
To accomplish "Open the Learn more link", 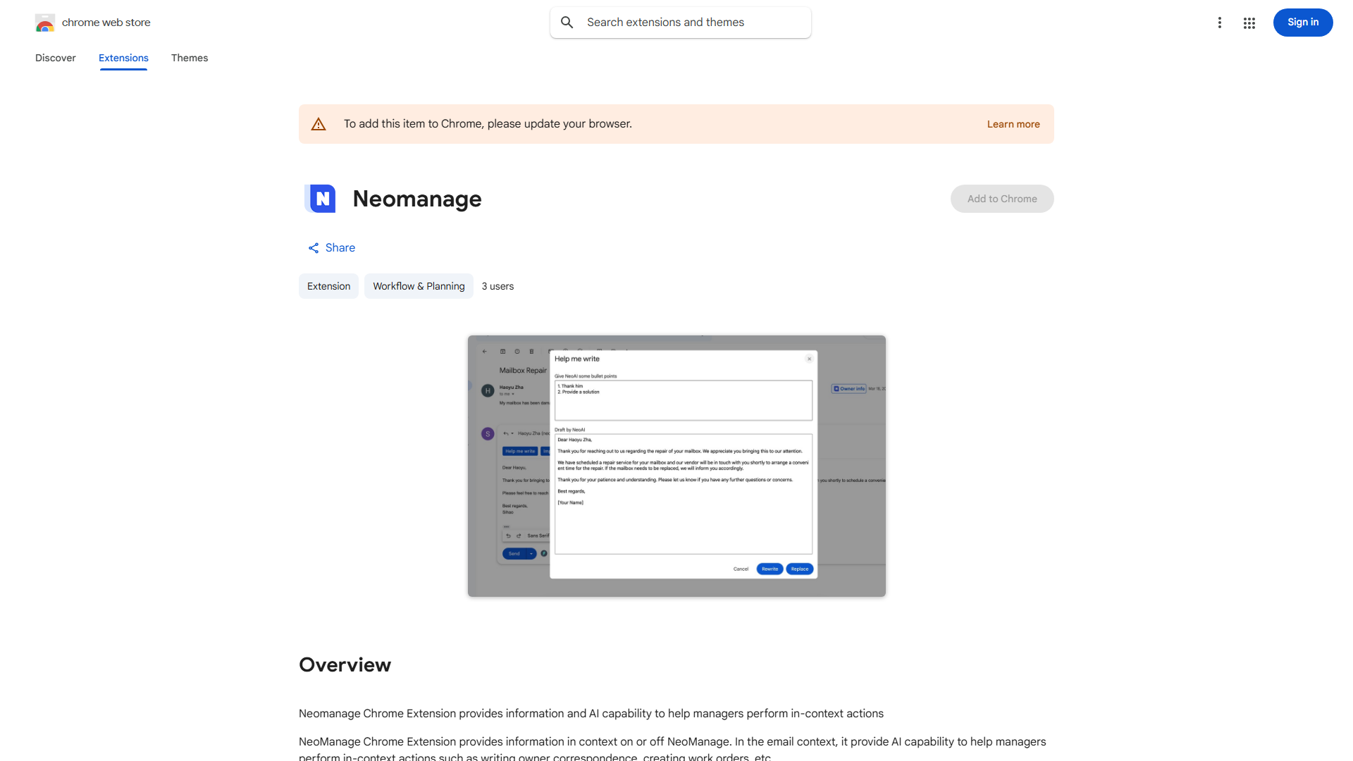I will [x=1013, y=124].
